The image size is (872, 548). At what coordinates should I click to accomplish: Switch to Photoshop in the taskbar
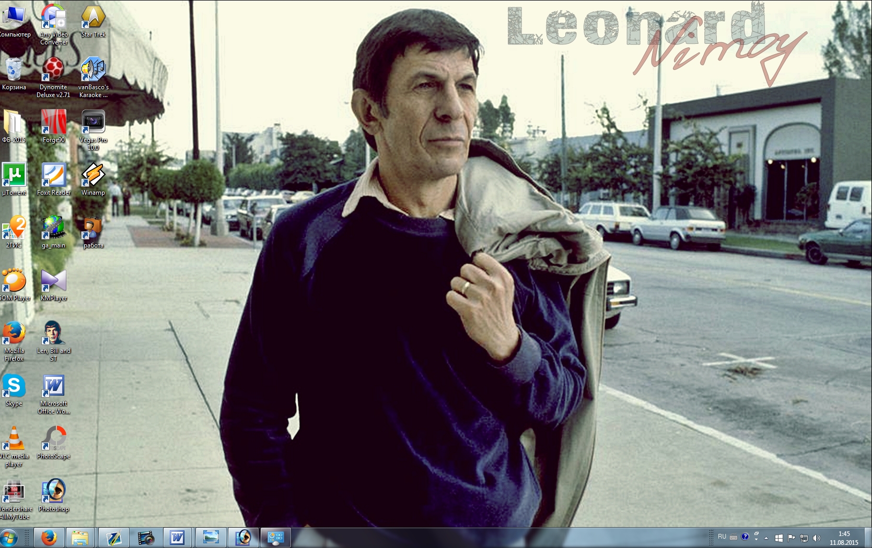tap(243, 538)
